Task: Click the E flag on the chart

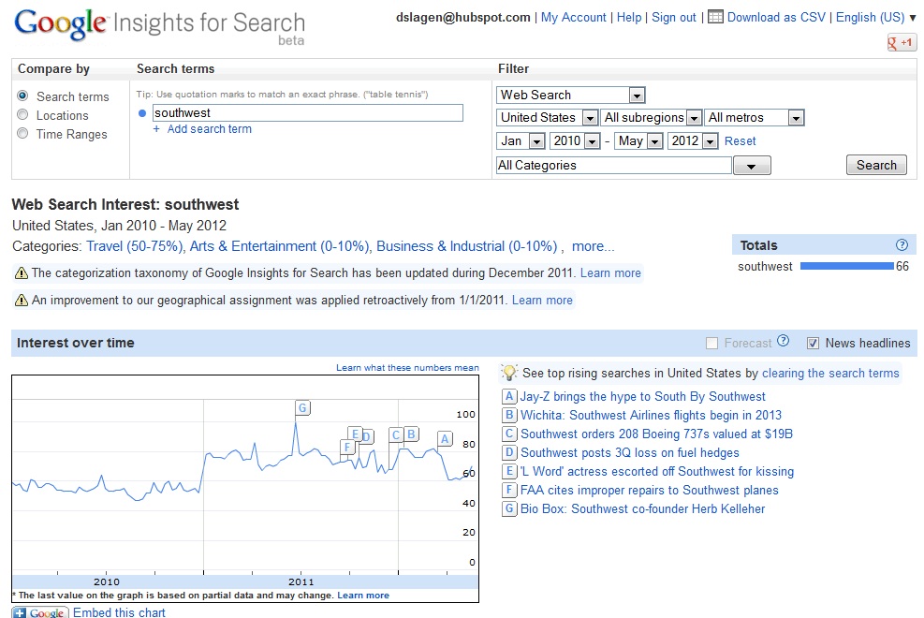Action: pos(355,434)
